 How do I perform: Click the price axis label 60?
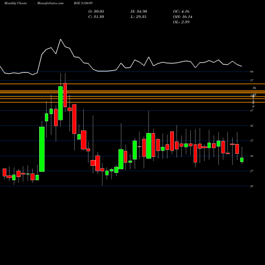(x=252, y=72)
